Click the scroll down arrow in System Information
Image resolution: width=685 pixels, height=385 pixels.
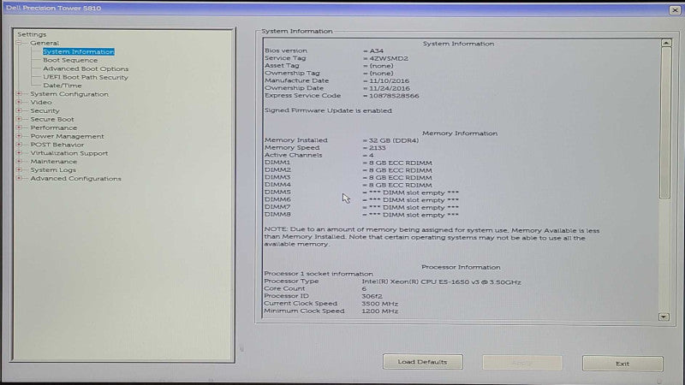(x=664, y=317)
